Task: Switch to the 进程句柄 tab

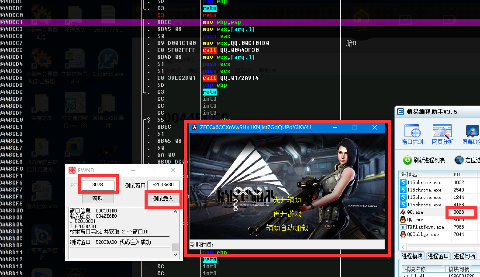Action: 464,256
